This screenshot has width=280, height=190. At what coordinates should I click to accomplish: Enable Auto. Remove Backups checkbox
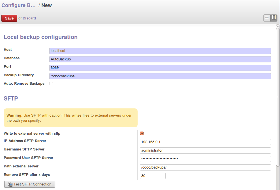point(51,84)
